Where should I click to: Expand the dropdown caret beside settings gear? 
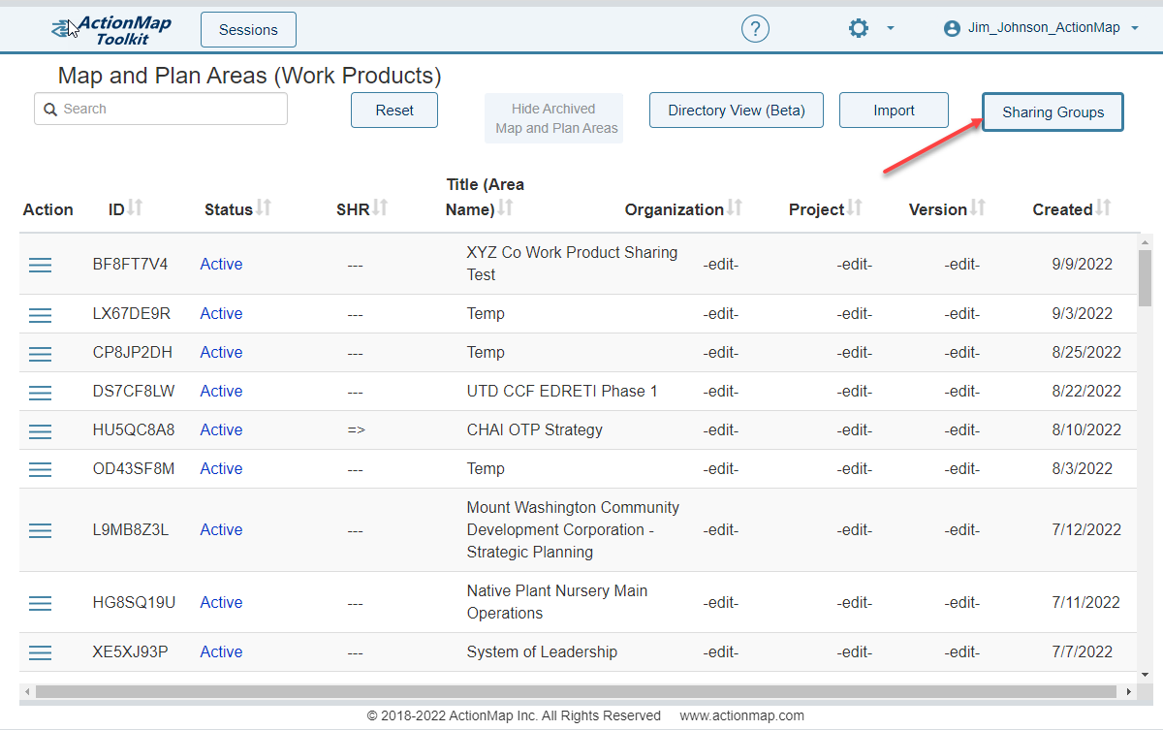click(x=891, y=28)
